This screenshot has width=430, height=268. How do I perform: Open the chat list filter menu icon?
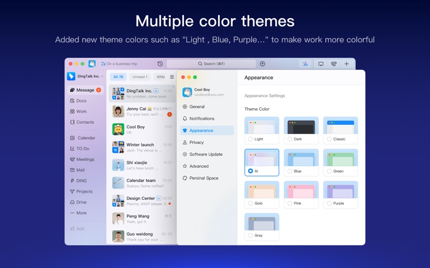click(172, 77)
